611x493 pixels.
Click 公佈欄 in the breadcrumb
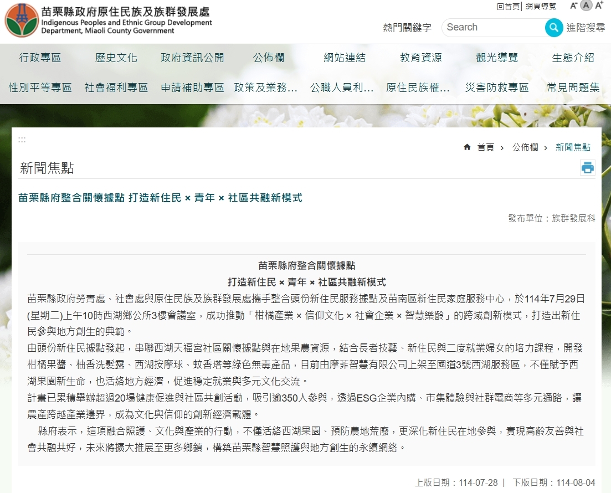[x=525, y=147]
